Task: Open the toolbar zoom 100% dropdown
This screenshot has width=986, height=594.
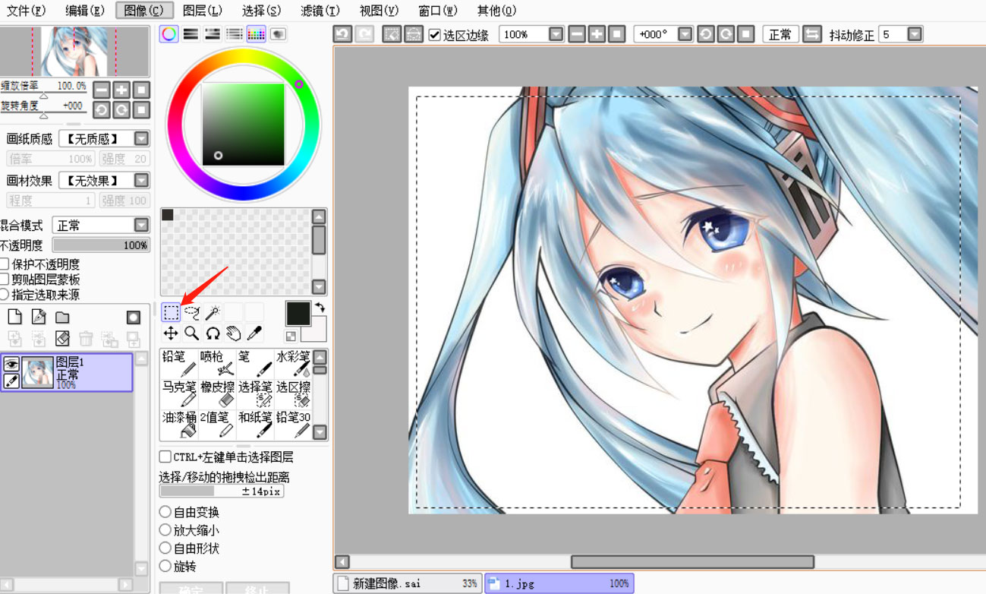Action: [x=556, y=34]
